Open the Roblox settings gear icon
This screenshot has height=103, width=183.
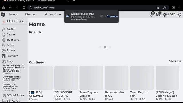point(179,15)
